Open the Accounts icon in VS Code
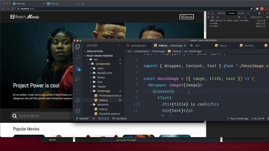The height and width of the screenshot is (151, 269). pos(77,100)
